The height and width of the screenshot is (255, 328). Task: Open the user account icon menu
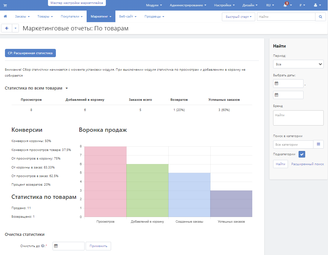pos(315,5)
